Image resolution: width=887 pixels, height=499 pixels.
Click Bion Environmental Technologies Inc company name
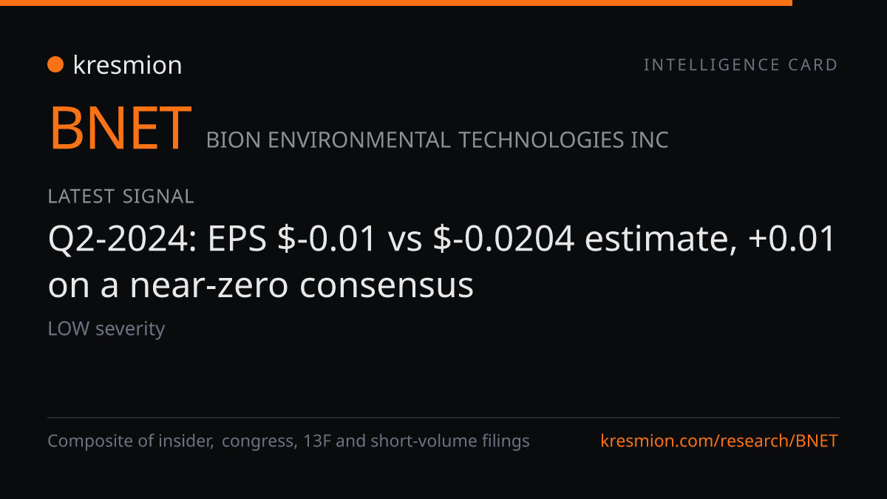tap(438, 140)
